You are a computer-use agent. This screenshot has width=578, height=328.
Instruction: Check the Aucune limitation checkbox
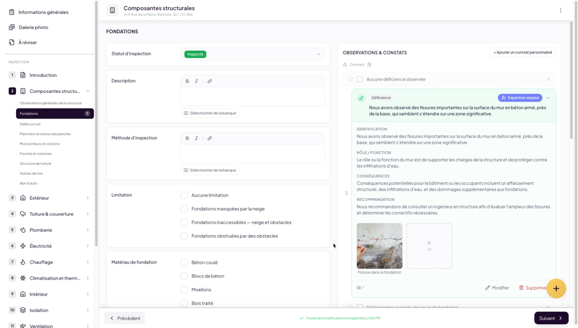(184, 195)
